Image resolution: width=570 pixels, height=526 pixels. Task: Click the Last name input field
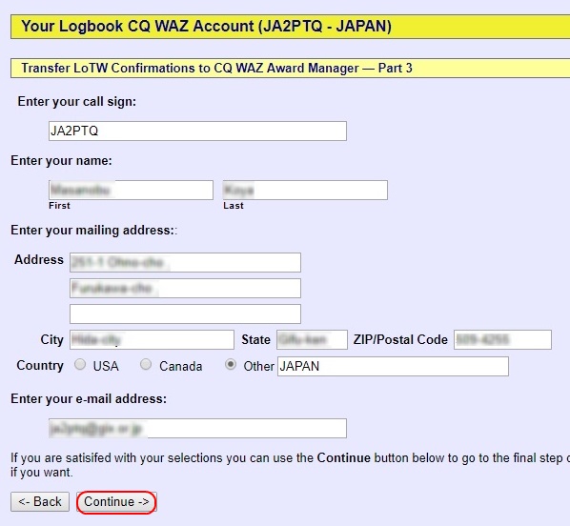point(305,191)
